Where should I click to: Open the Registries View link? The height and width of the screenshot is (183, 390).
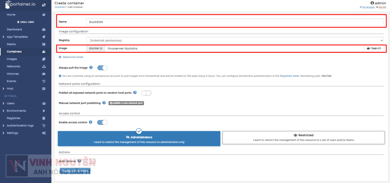coord(289,76)
